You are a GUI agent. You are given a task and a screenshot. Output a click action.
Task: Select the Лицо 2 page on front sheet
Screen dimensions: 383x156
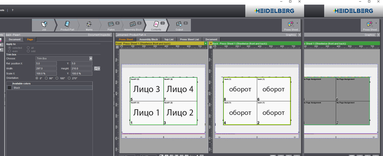180,113
